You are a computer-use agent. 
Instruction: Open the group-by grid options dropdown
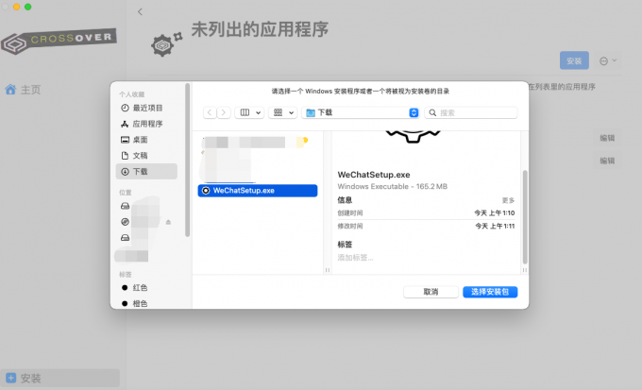[x=282, y=112]
